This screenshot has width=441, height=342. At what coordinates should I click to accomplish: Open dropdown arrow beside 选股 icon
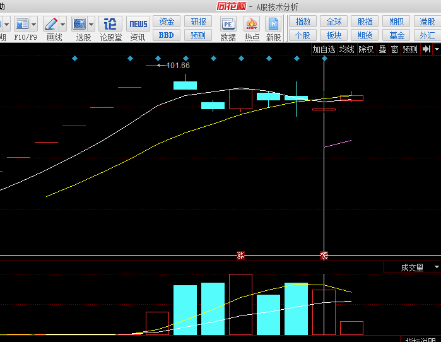click(x=91, y=25)
